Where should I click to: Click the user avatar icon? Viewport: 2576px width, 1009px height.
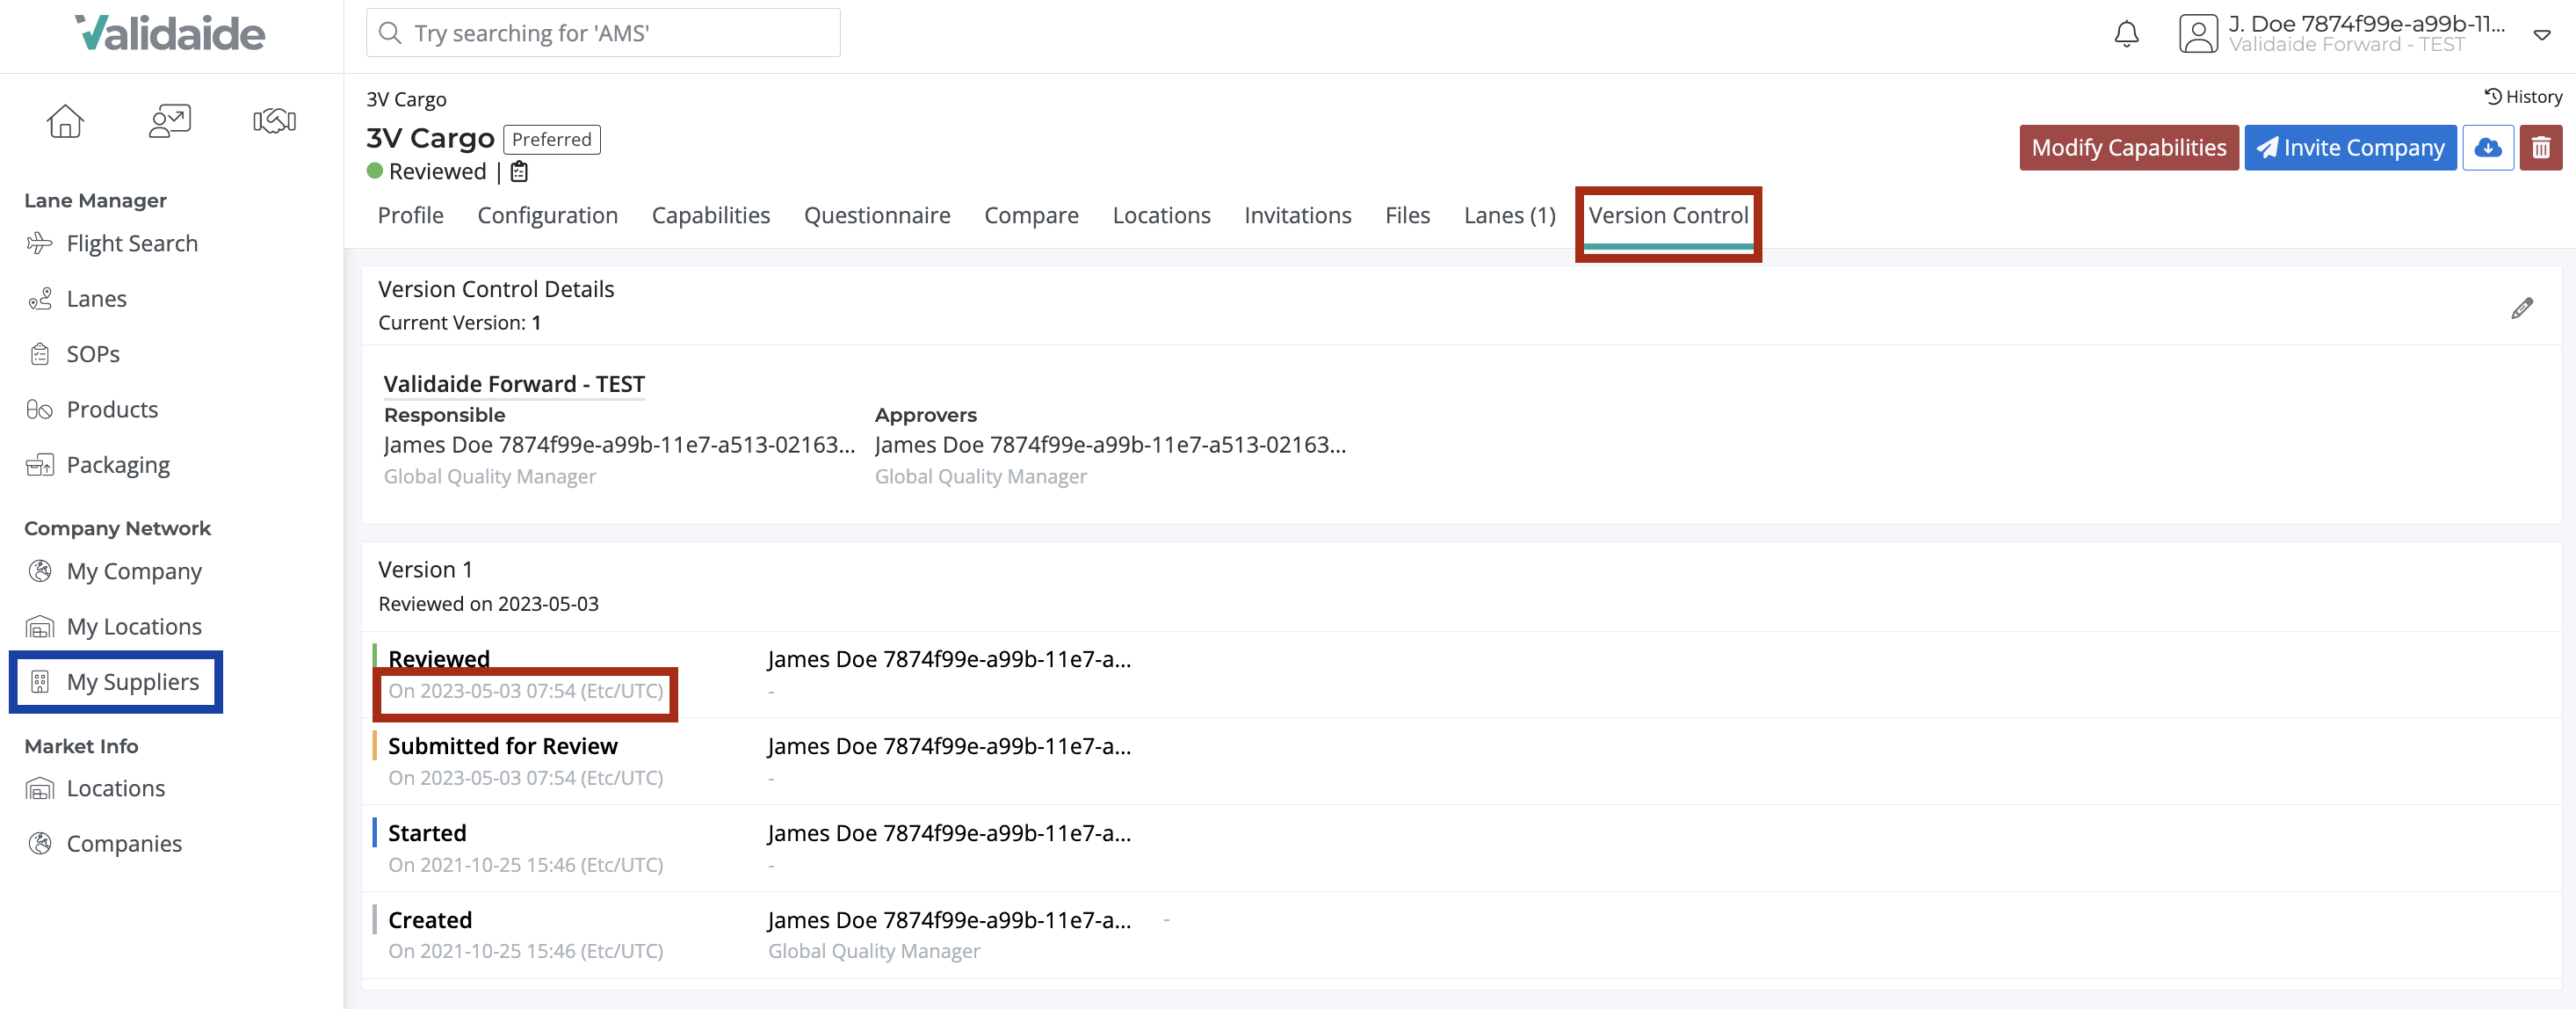[x=2198, y=34]
